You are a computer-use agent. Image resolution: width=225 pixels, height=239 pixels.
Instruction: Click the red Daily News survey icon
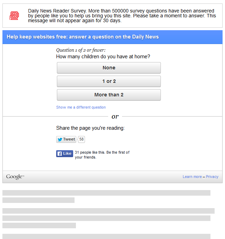tap(14, 16)
